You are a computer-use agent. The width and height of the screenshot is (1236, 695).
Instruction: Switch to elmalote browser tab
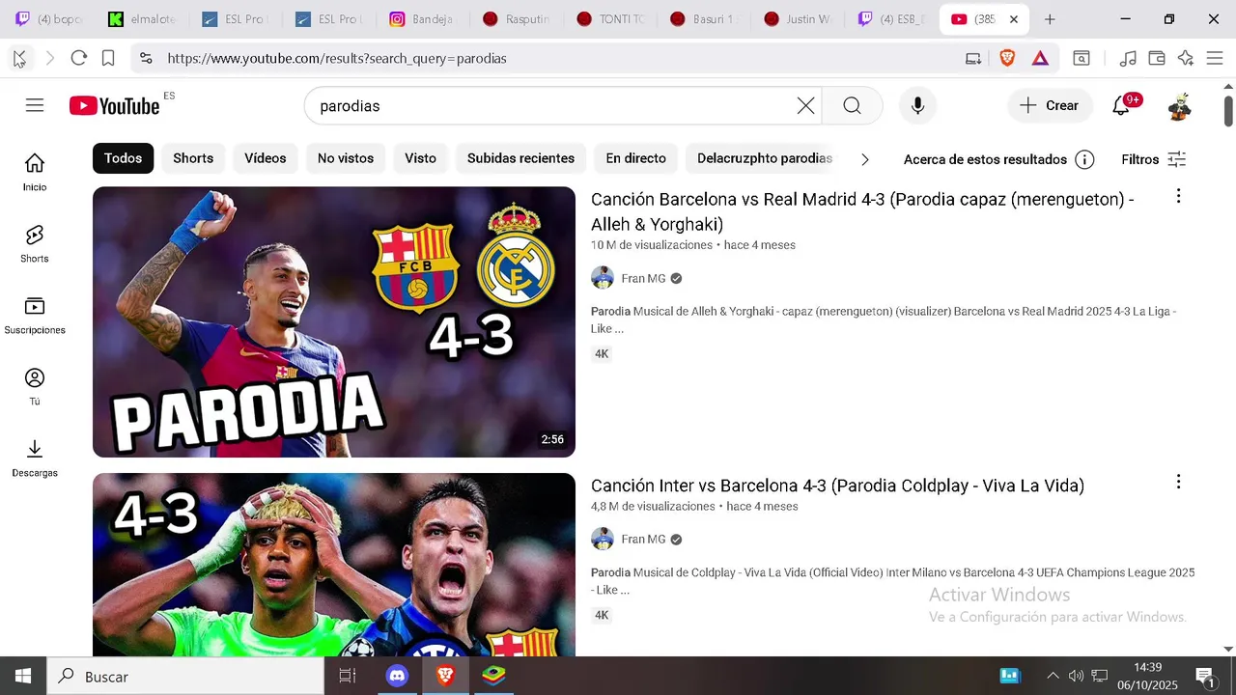pyautogui.click(x=141, y=19)
